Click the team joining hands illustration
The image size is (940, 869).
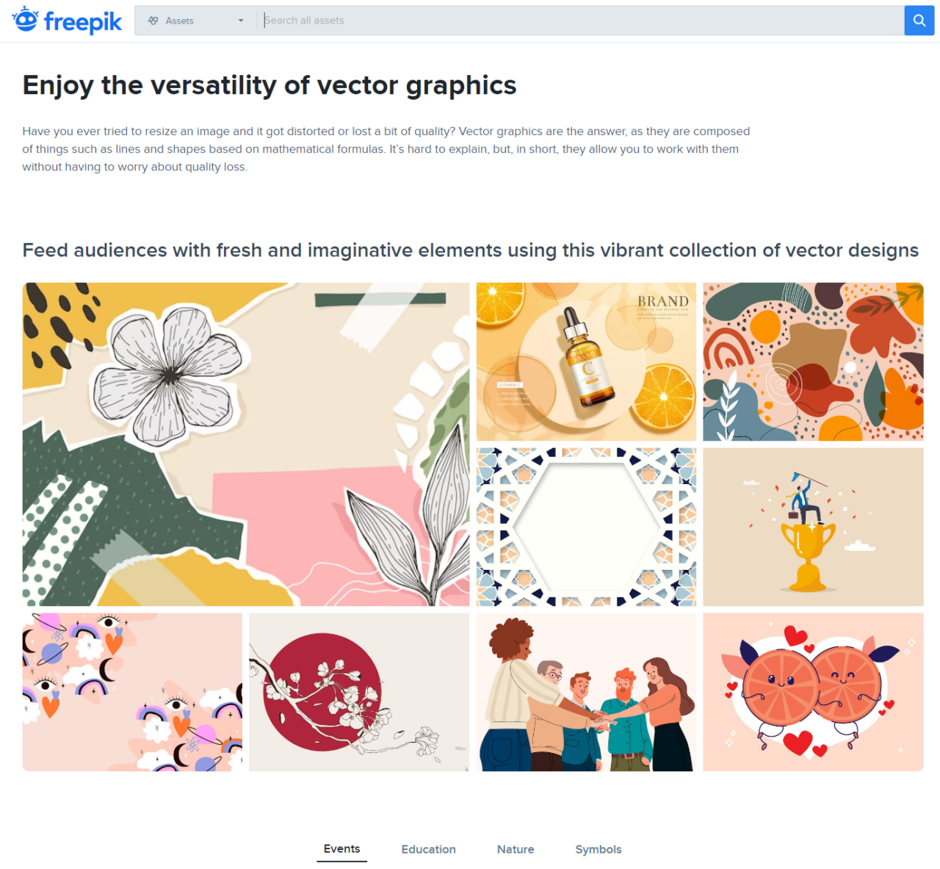[x=585, y=691]
